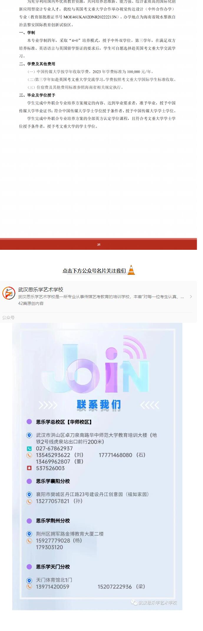203x631 pixels.
Task: Click the 思乐学襄阳分校 heading
Action: coord(53,481)
